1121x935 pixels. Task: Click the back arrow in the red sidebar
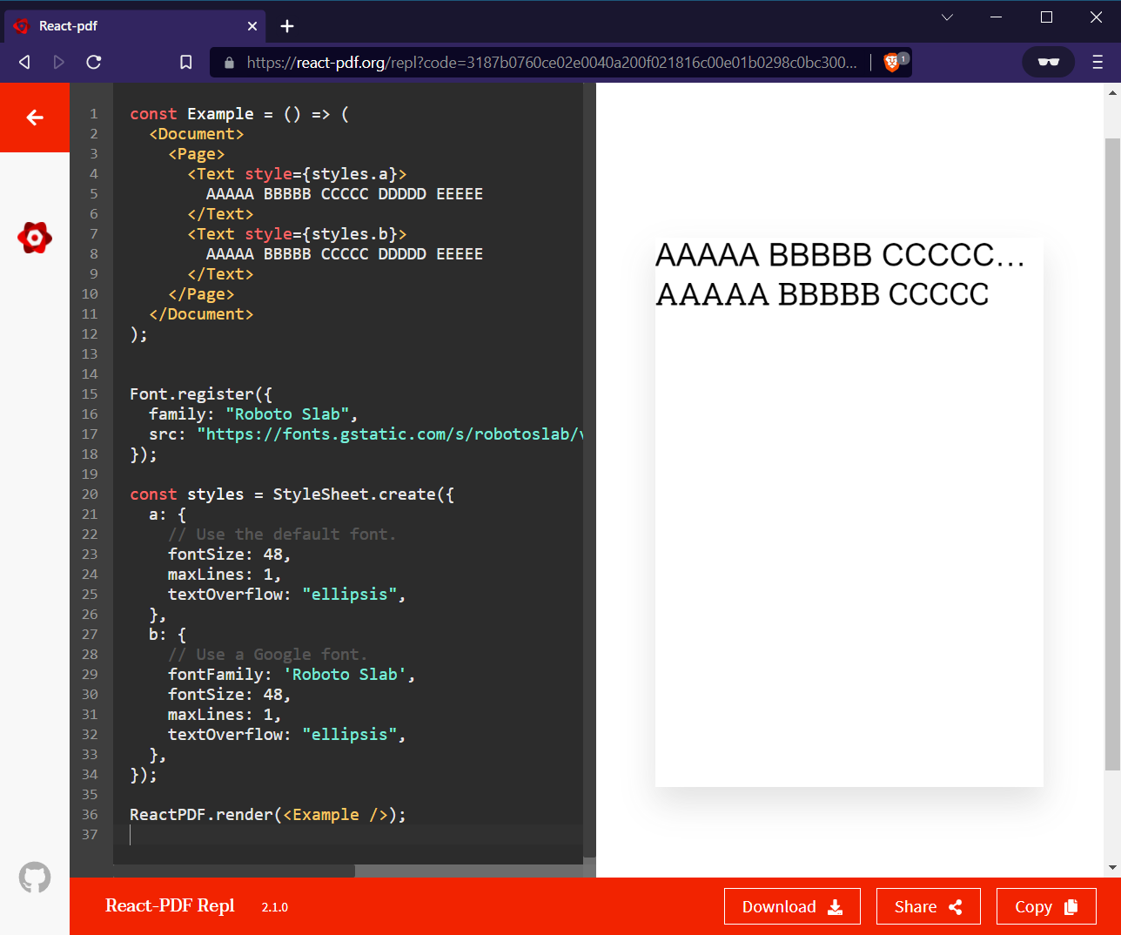(x=34, y=118)
